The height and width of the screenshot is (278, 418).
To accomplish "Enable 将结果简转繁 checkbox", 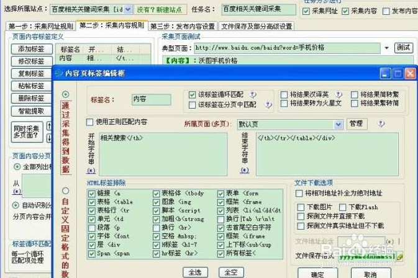I will [354, 94].
